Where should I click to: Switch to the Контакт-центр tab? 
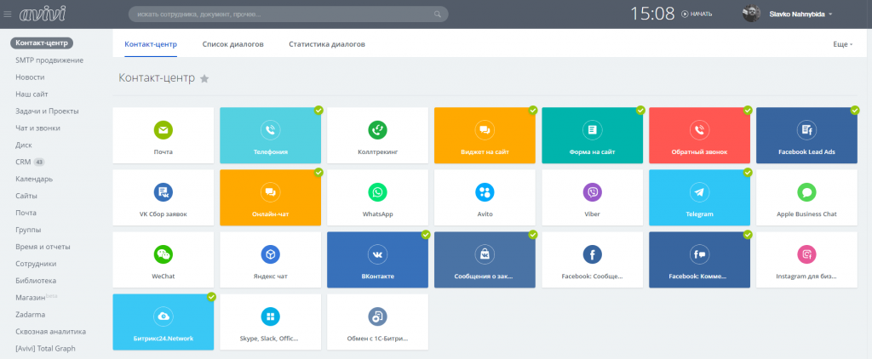pos(151,44)
